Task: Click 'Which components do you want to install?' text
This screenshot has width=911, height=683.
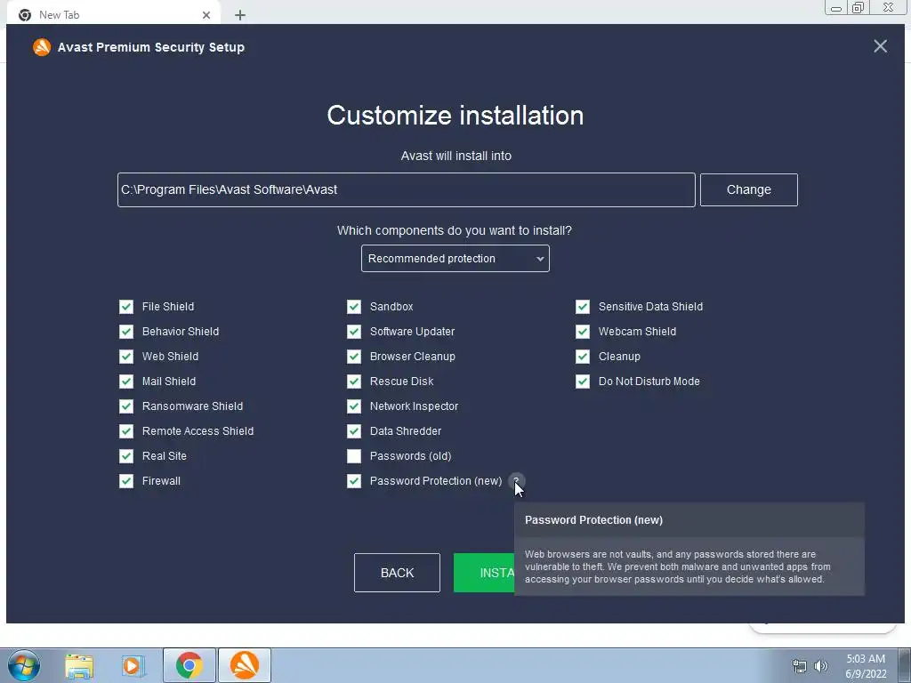Action: pos(455,230)
